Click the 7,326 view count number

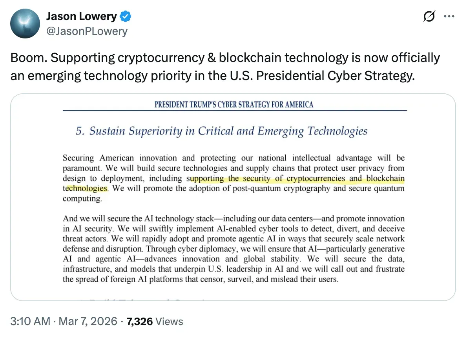pos(139,322)
